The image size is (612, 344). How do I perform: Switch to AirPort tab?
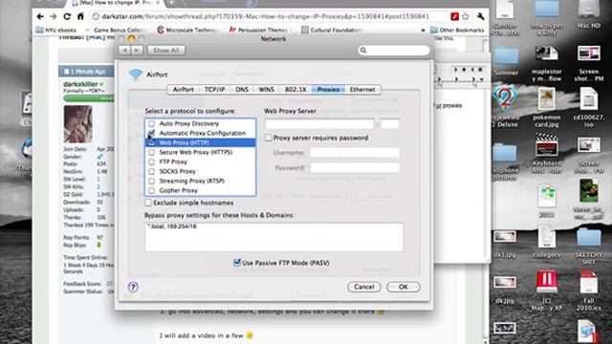pos(183,89)
